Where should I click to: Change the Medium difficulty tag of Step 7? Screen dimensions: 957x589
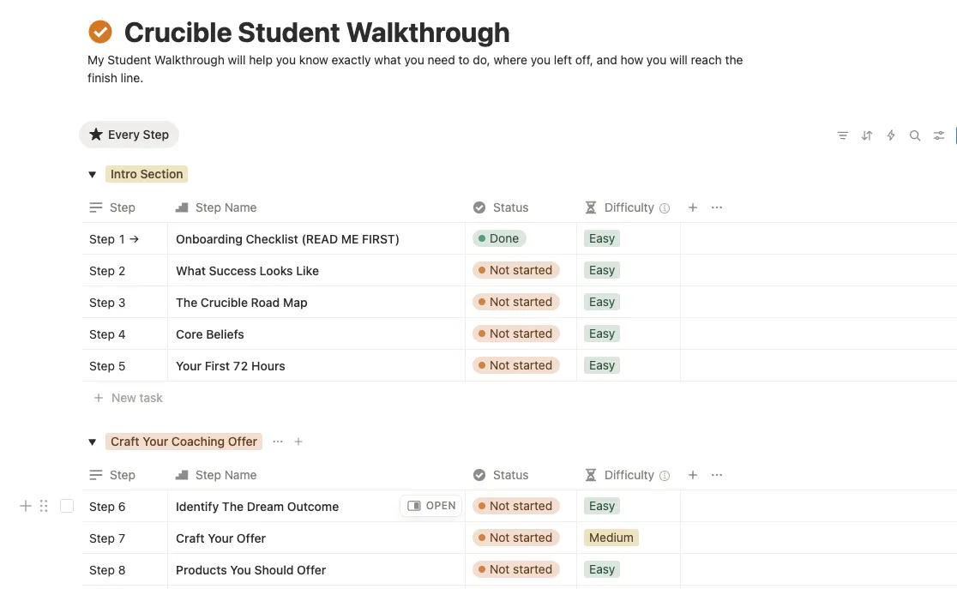pos(611,538)
